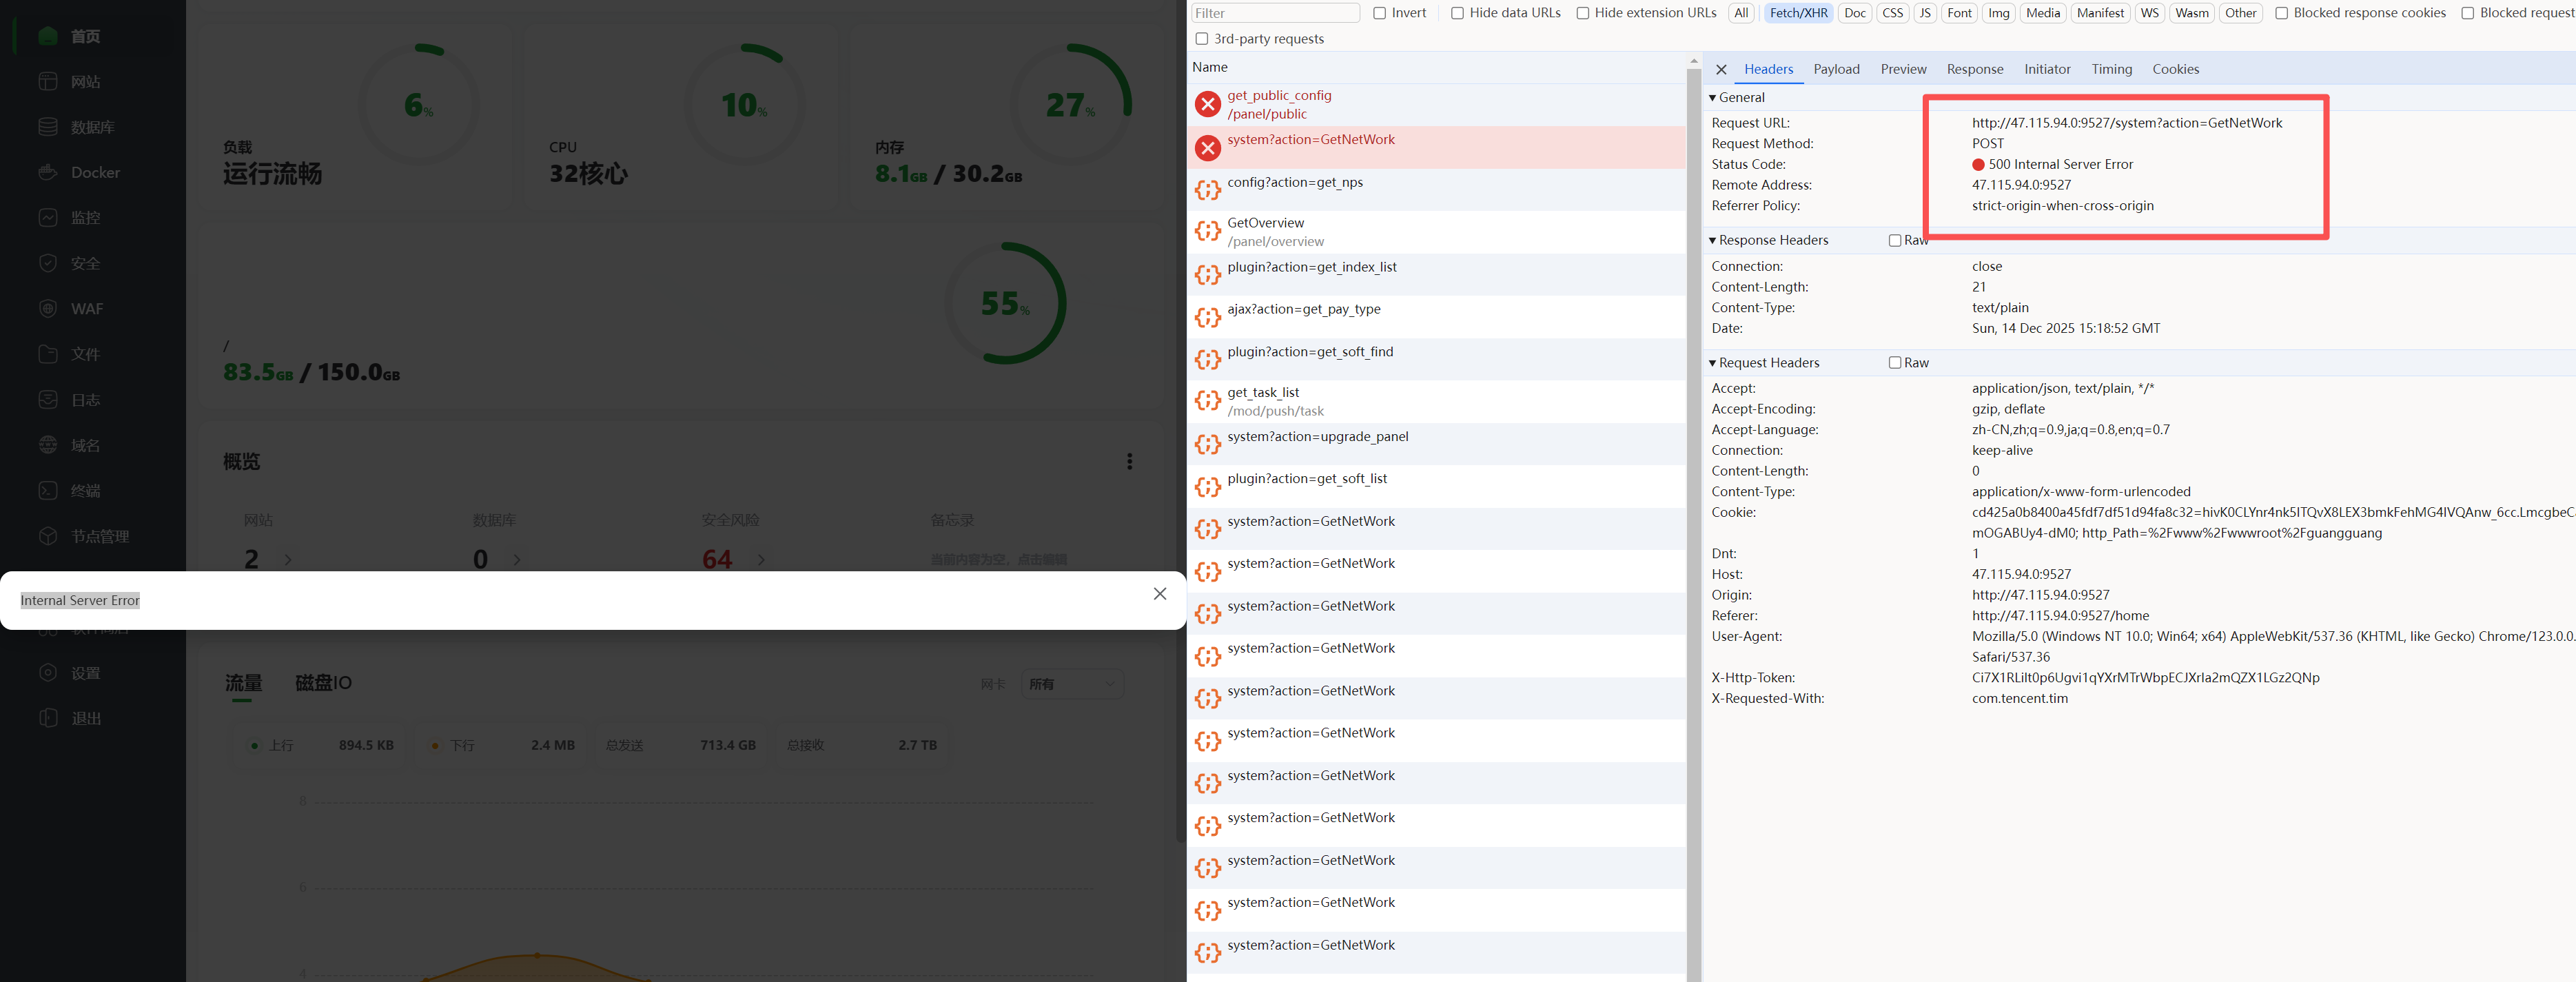Close the Internal Server Error dialog
2576x982 pixels.
coord(1159,594)
